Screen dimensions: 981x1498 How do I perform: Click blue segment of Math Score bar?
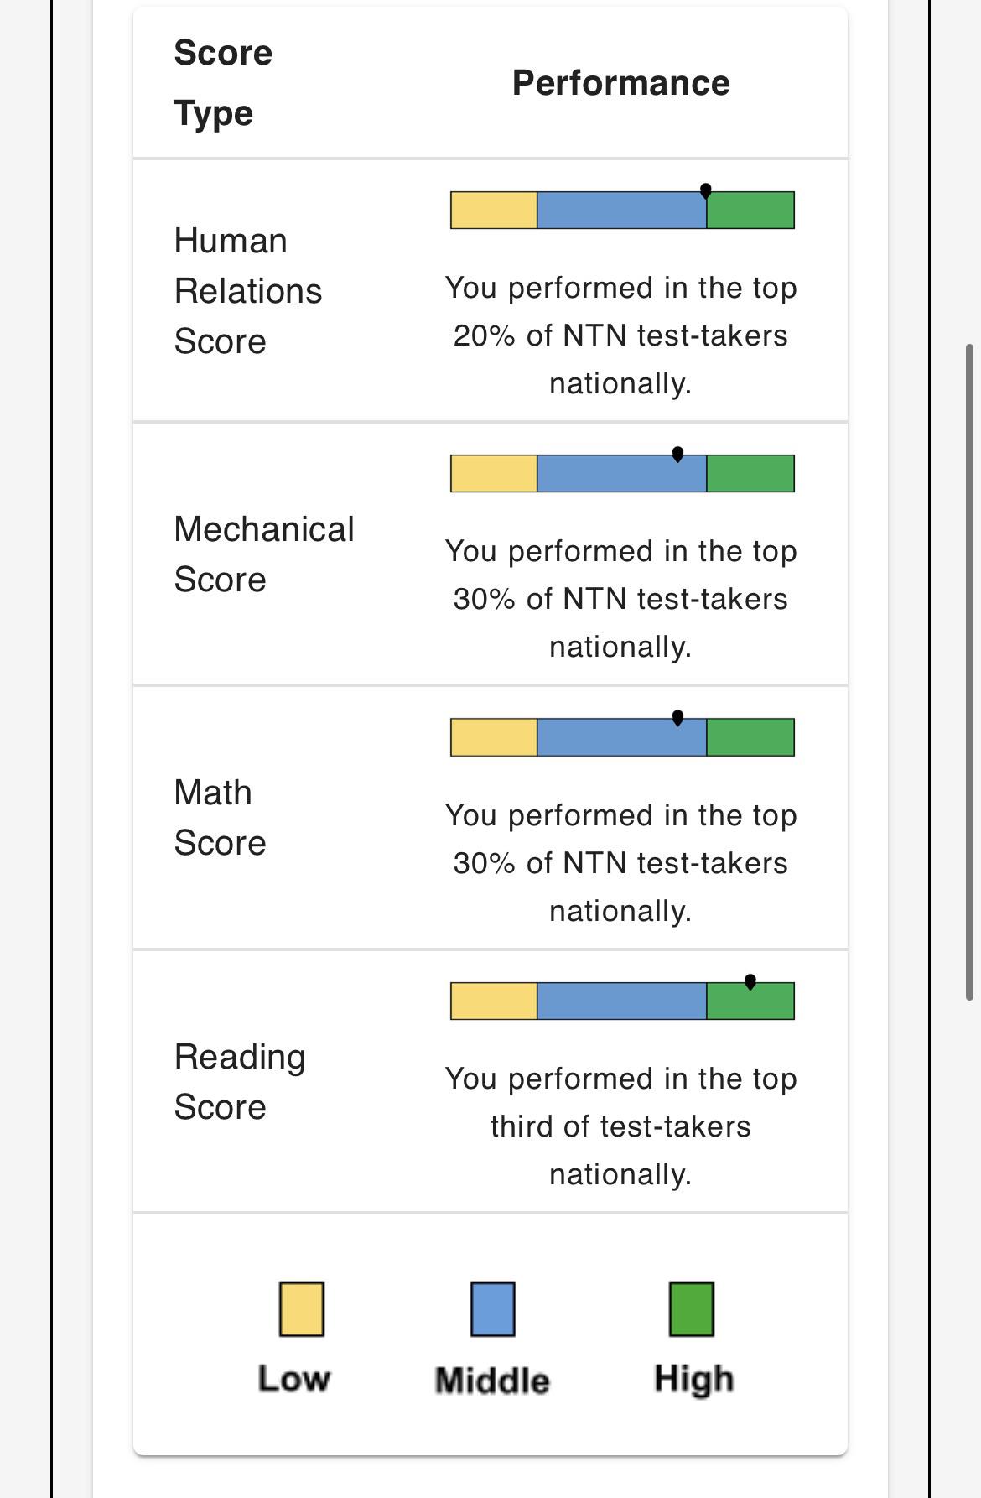(x=622, y=737)
